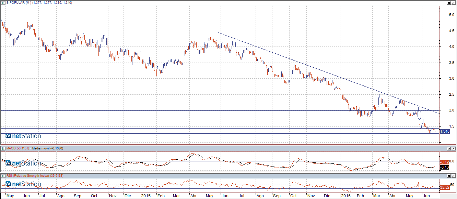
Task: Click the netStation logo in price chart
Action: pyautogui.click(x=23, y=136)
